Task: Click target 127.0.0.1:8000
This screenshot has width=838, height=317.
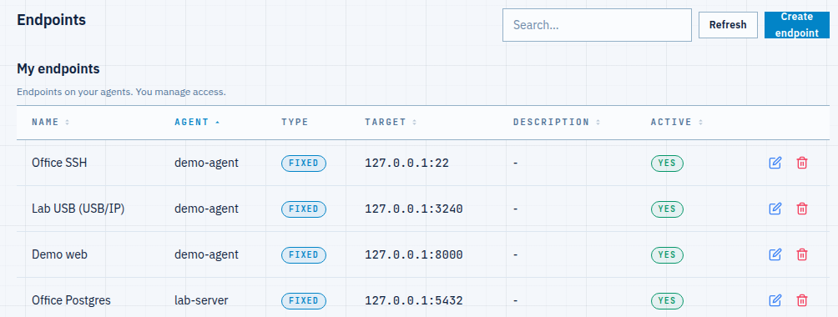Action: [x=414, y=255]
